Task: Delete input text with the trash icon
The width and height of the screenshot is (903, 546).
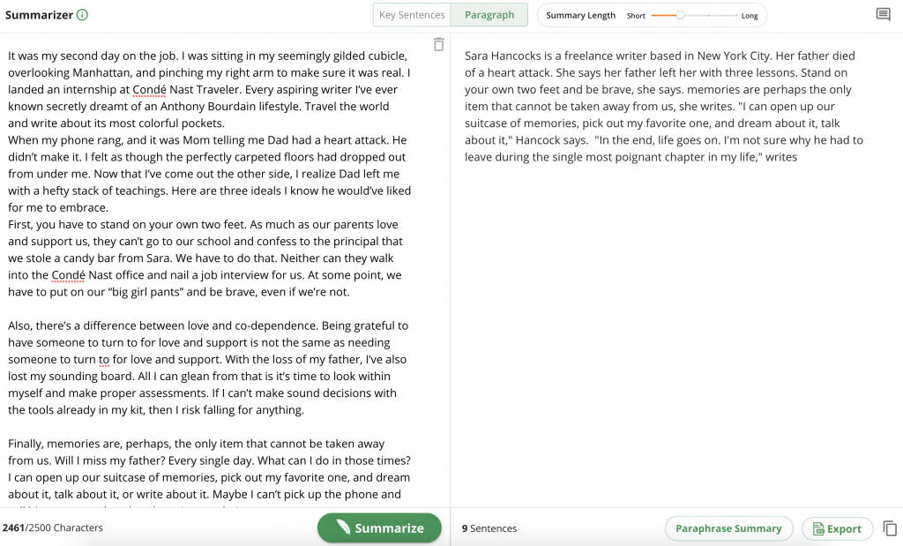Action: tap(438, 44)
